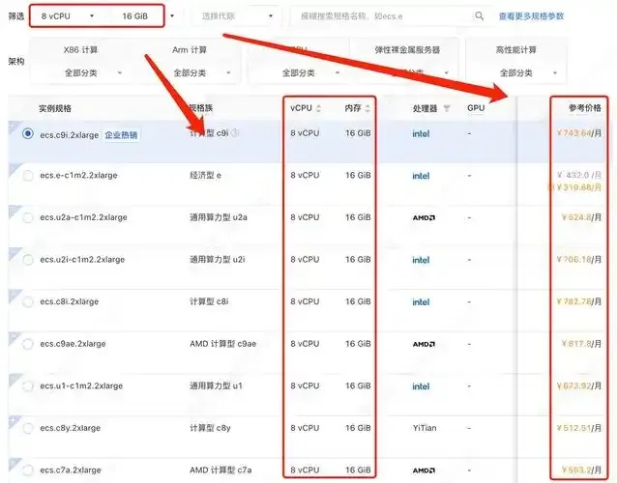Select the ecs.c8i.2xlarge radio button
This screenshot has height=483, width=617.
coord(28,301)
